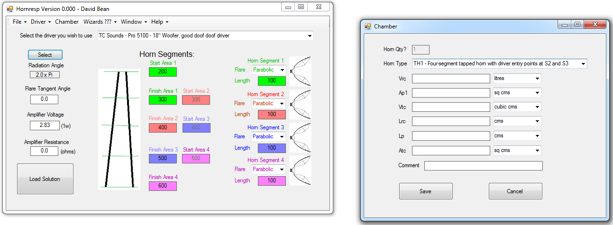This screenshot has width=613, height=225.
Task: Click Horn Segment 3 Length field
Action: pyautogui.click(x=272, y=148)
